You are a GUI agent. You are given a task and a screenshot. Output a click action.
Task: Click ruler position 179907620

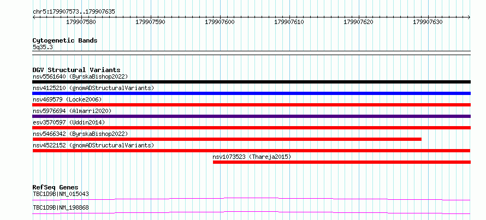click(359, 22)
